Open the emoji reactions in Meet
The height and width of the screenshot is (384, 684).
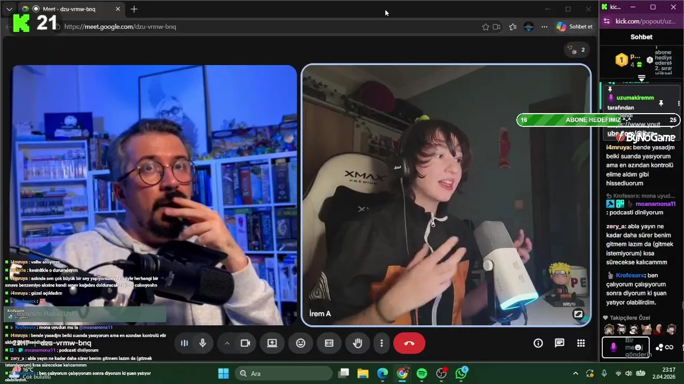coord(301,343)
